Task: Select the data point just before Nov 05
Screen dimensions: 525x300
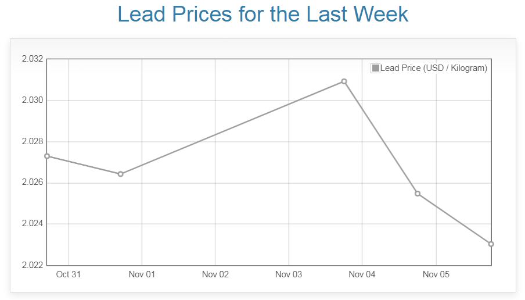Action: [418, 194]
